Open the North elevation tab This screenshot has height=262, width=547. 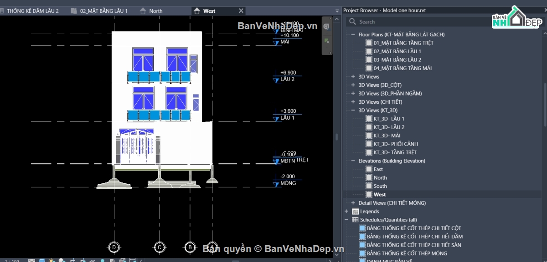[x=151, y=11]
